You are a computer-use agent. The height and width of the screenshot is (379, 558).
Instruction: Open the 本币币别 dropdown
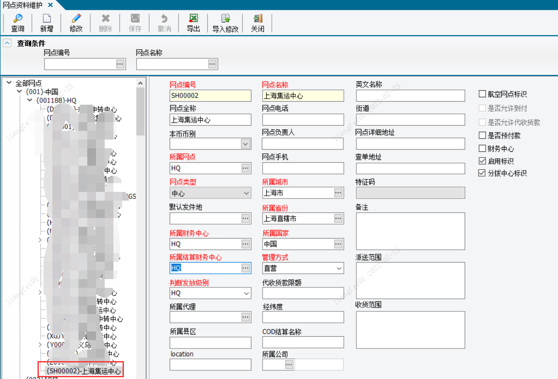(x=246, y=143)
